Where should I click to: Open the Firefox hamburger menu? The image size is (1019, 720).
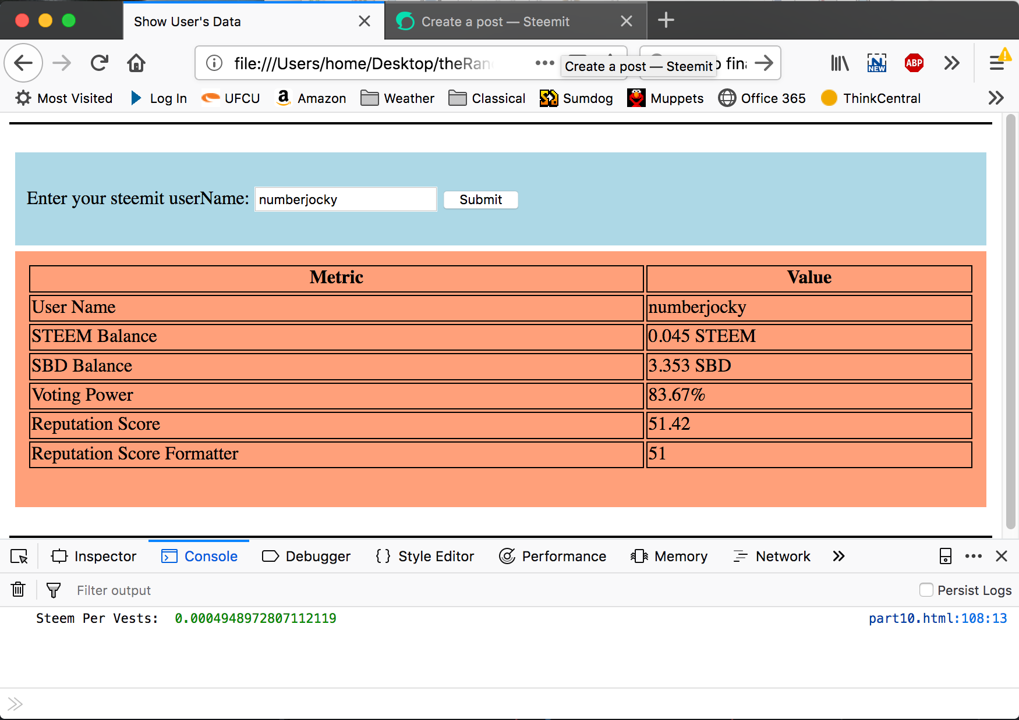(x=998, y=63)
